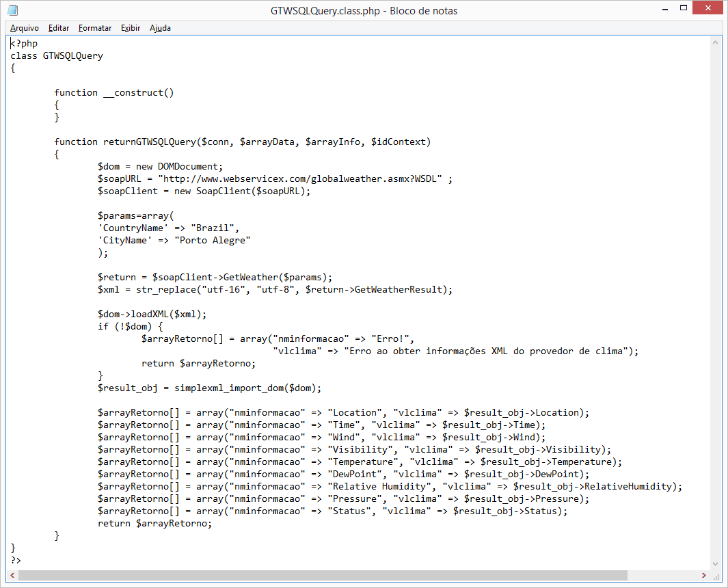Click the Notepad icon in title bar
Viewport: 728px width, 588px height.
(x=12, y=10)
